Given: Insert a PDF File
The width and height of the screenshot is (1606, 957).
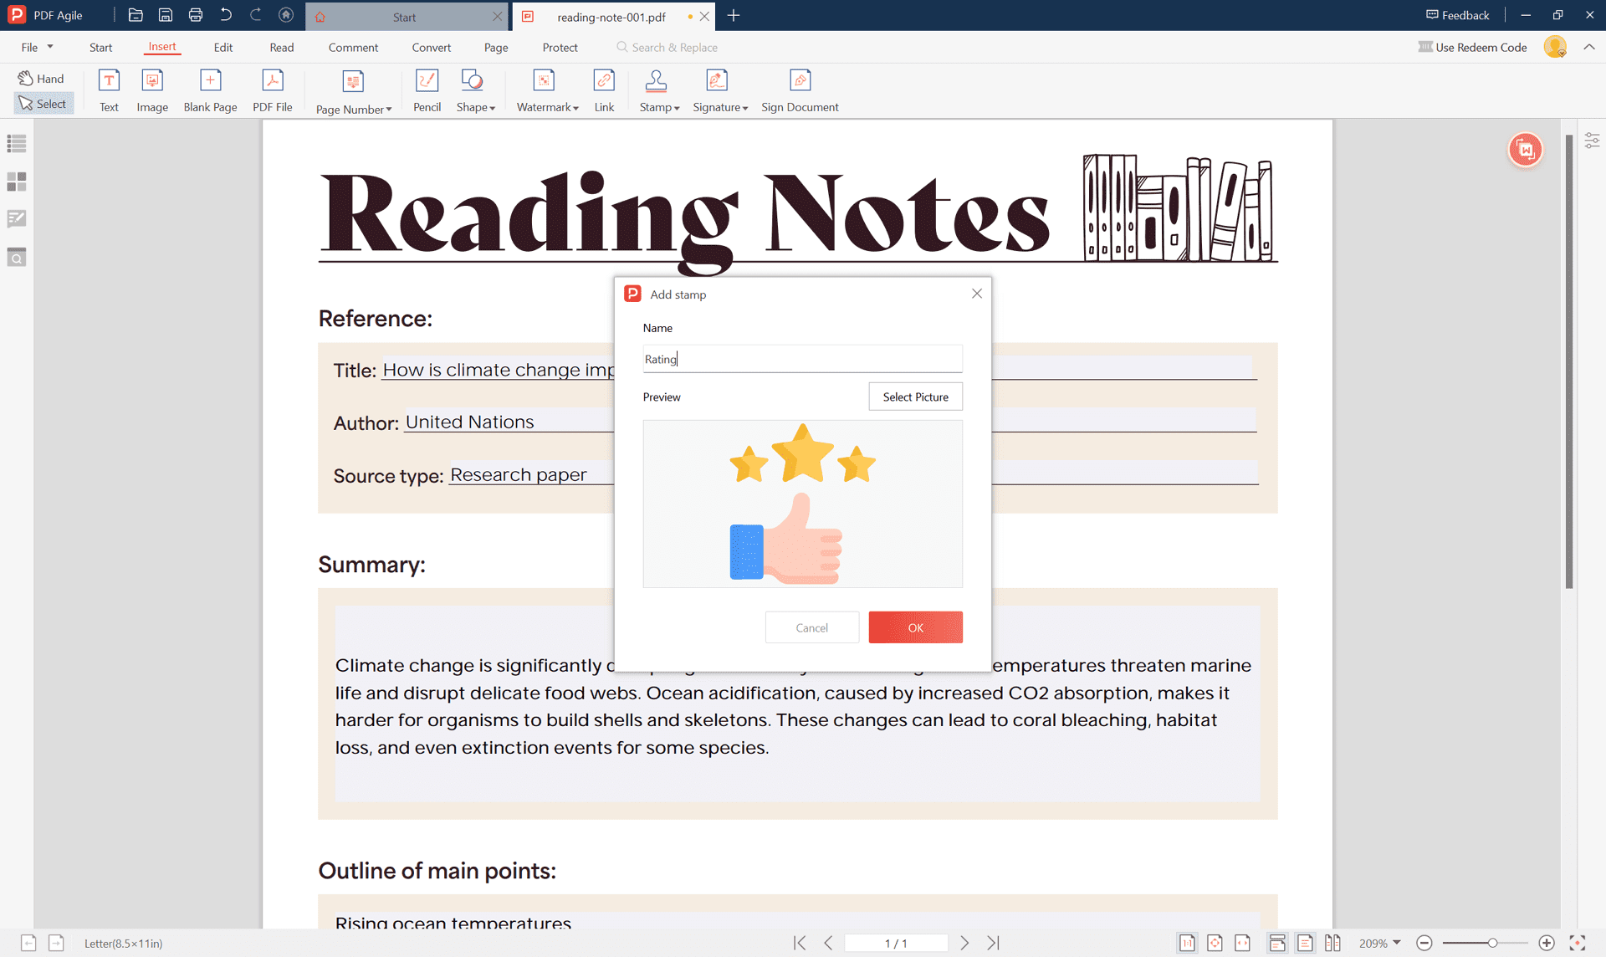Looking at the screenshot, I should pyautogui.click(x=273, y=90).
